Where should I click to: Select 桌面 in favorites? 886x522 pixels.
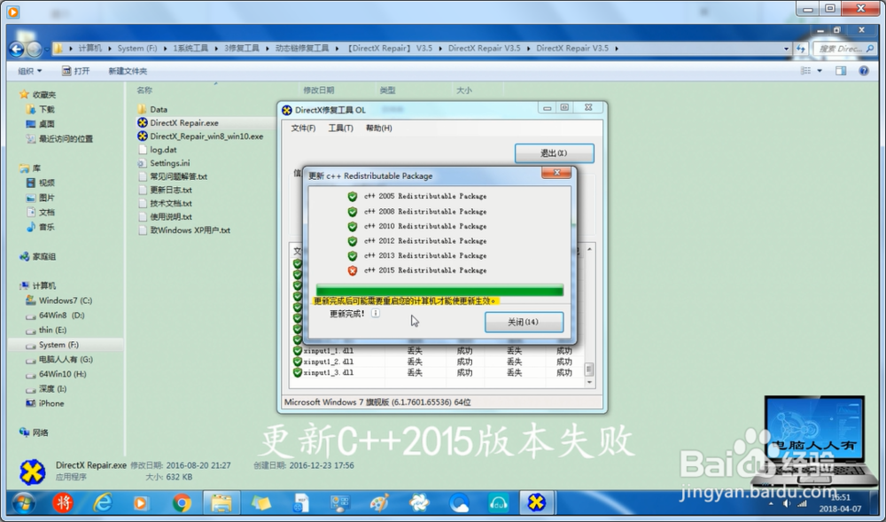click(x=41, y=124)
